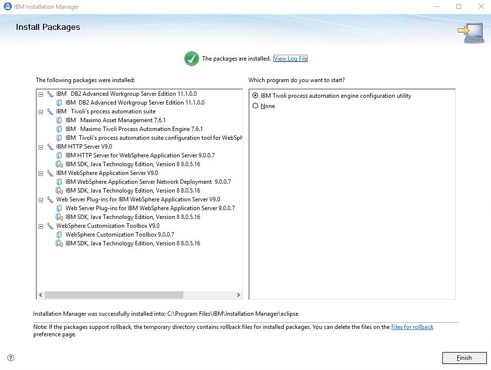Click the left arrow of horizontal scrollbar

coord(41,295)
